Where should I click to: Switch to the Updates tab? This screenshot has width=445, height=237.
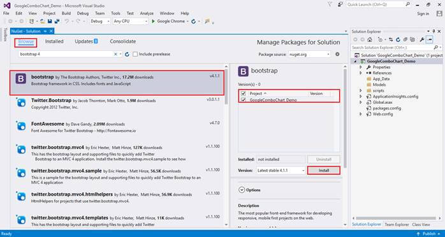[86, 41]
